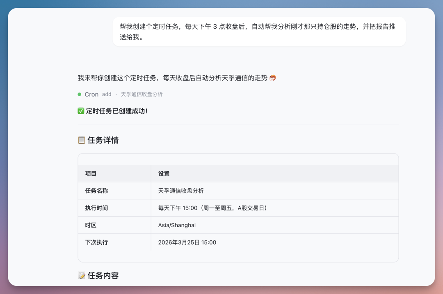The image size is (443, 294).
Task: Click the user message bubble about 定时任务
Action: point(258,32)
